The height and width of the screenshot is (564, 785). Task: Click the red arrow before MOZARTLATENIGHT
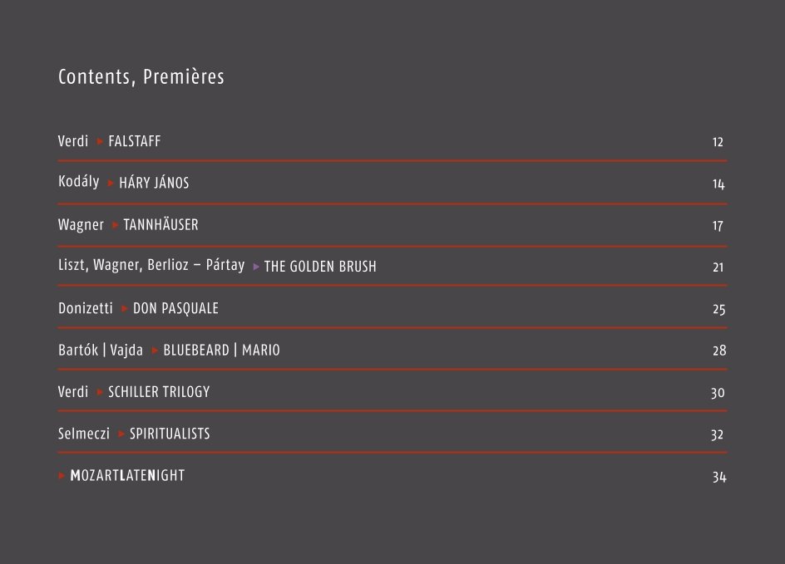[x=62, y=475]
